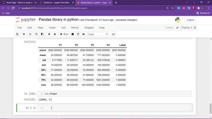Save notebook with the floppy disk icon

click(18, 34)
